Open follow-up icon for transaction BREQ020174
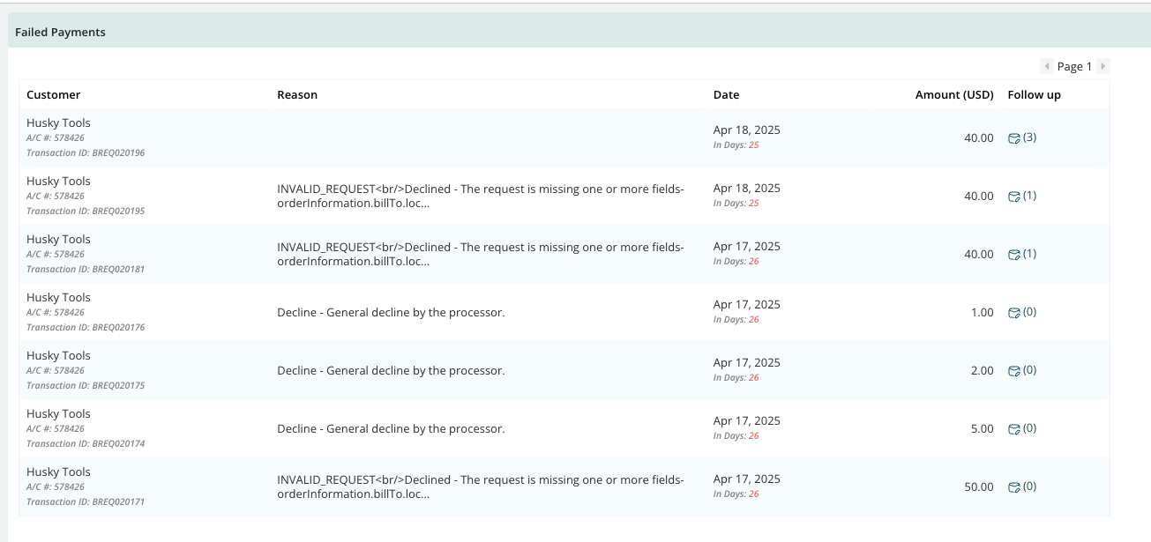The width and height of the screenshot is (1151, 542). tap(1014, 429)
